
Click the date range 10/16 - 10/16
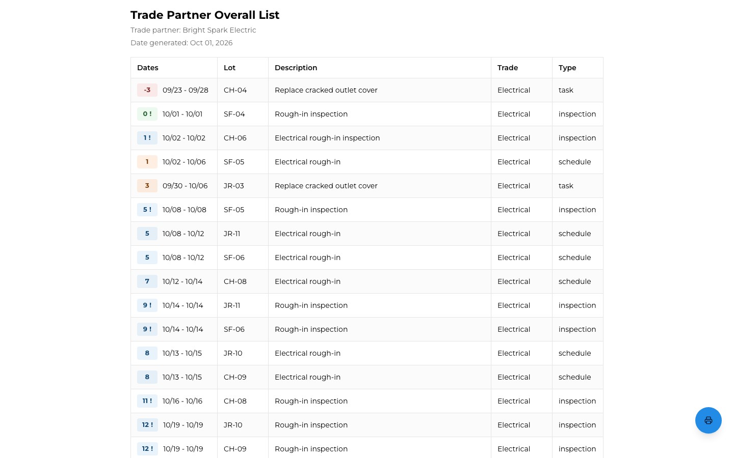click(182, 401)
